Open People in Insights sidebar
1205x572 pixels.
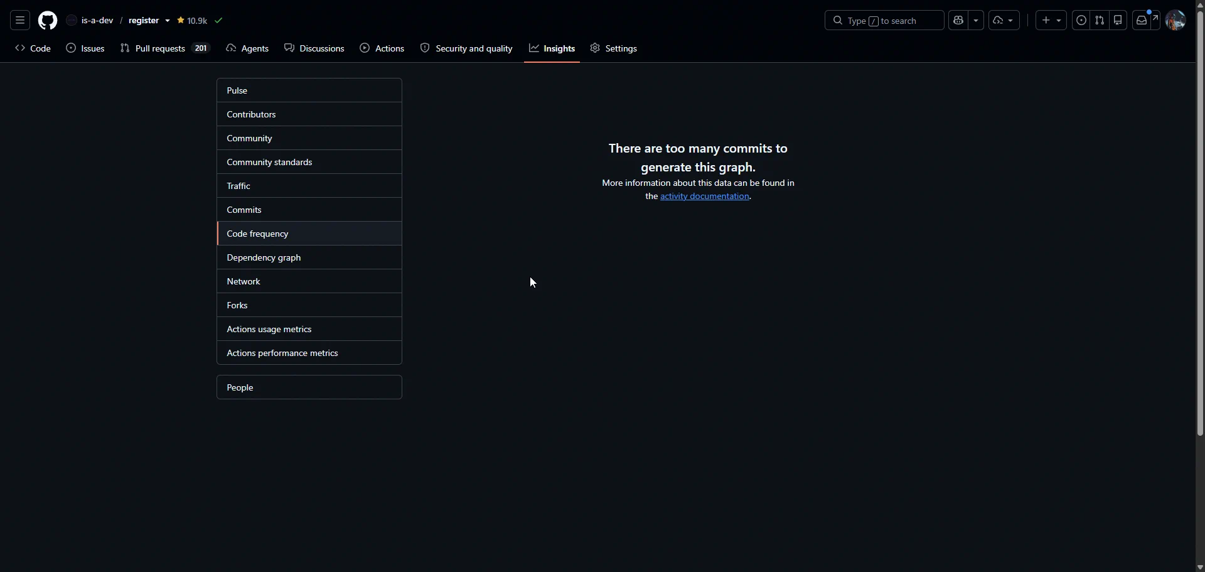[309, 387]
